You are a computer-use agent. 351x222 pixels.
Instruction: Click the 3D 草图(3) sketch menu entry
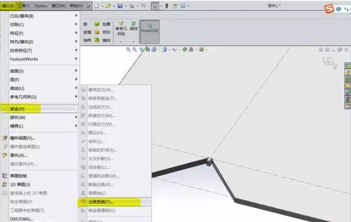click(x=20, y=184)
